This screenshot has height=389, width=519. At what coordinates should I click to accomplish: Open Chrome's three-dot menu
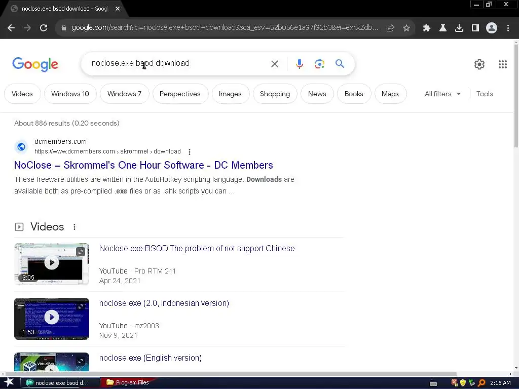pyautogui.click(x=508, y=28)
